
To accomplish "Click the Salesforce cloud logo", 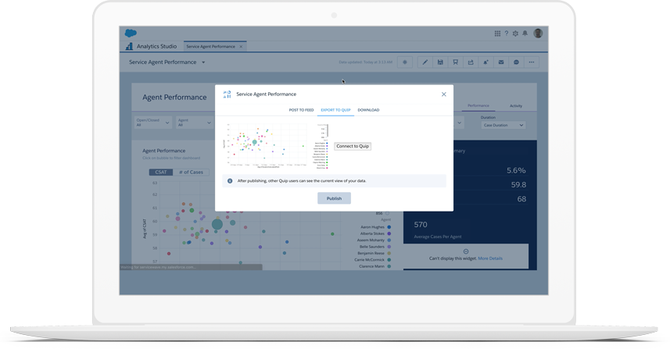I will point(131,33).
